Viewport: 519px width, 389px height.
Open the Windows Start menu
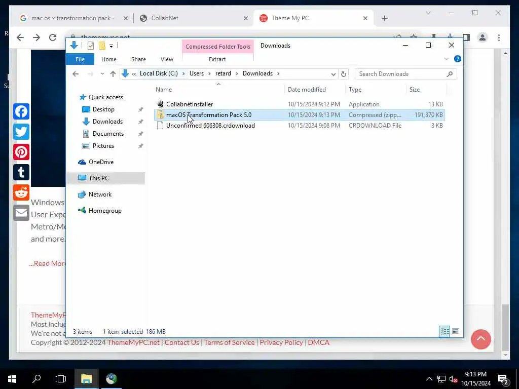12,379
